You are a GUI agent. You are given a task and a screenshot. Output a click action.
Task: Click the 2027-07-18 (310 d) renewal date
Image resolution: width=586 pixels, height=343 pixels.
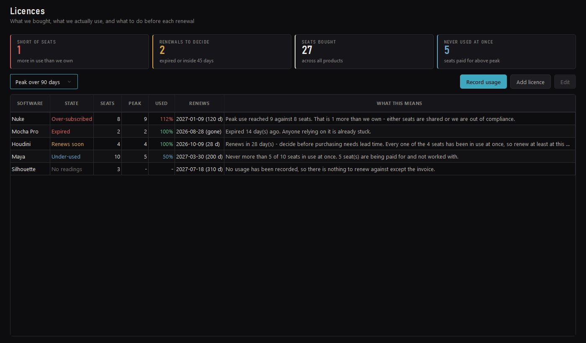199,169
